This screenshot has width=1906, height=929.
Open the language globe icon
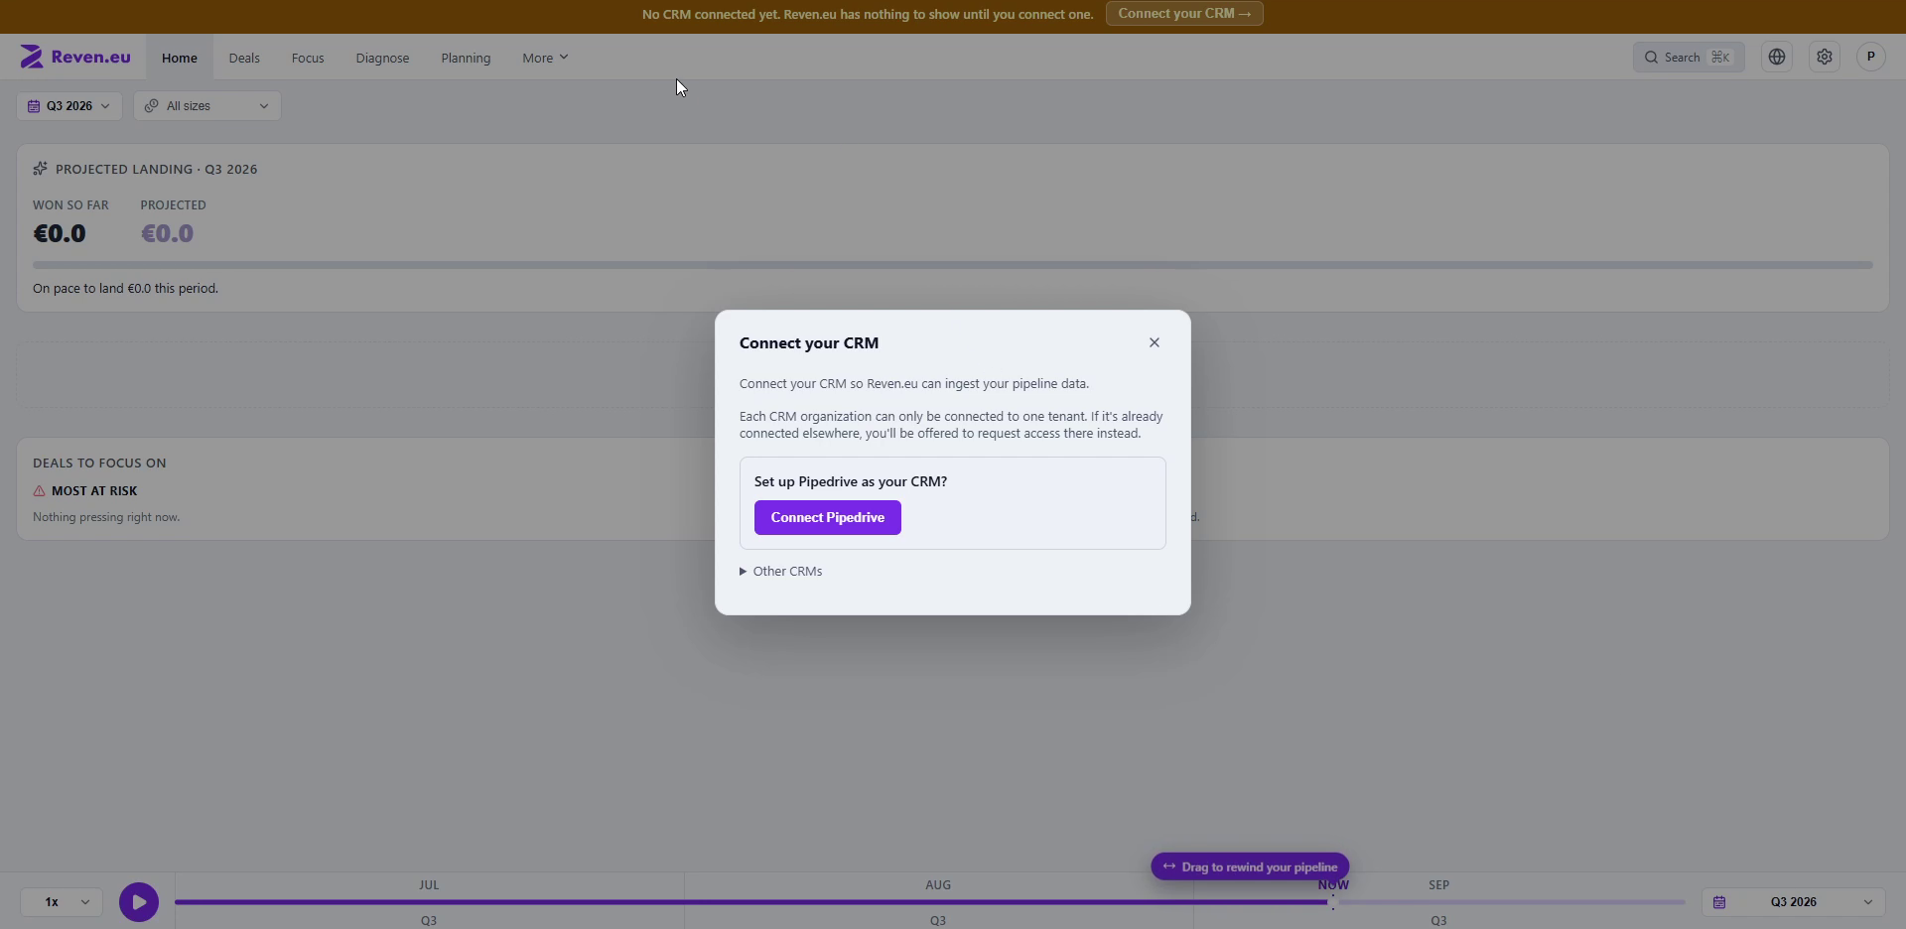point(1777,57)
